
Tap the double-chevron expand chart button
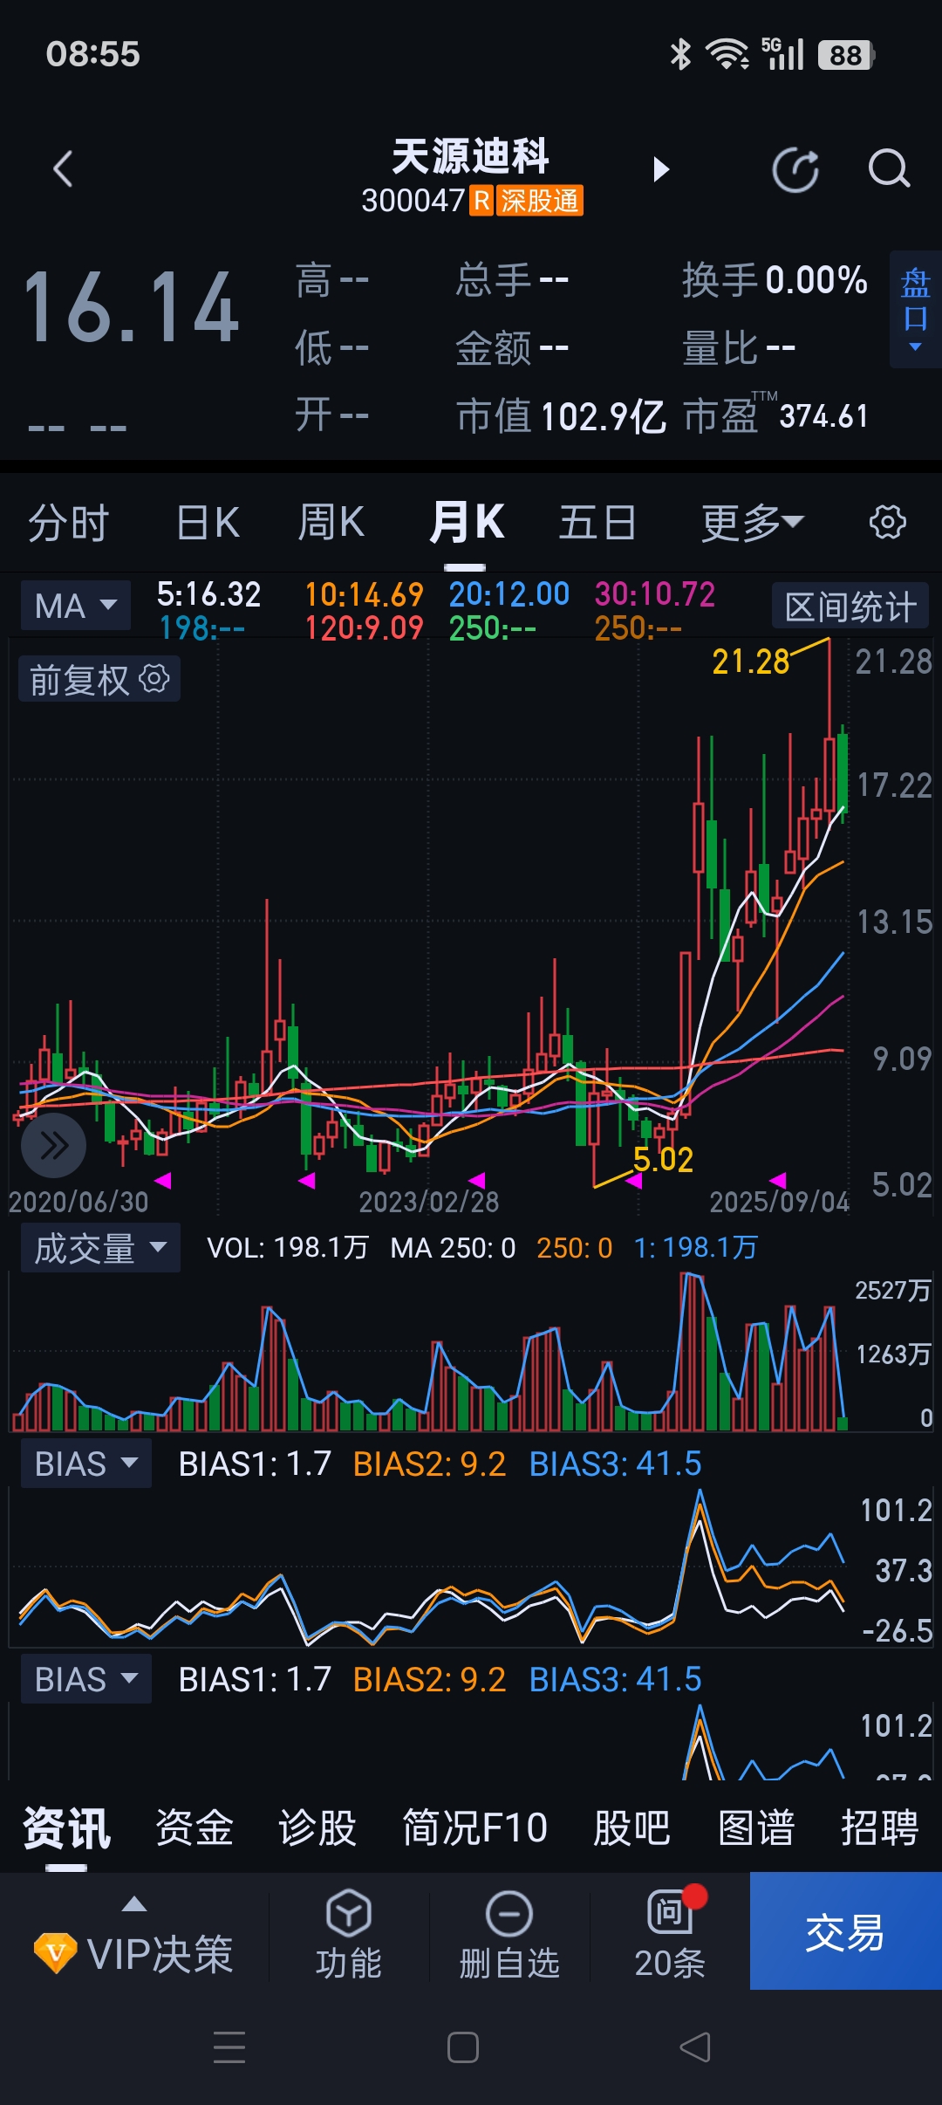(53, 1145)
